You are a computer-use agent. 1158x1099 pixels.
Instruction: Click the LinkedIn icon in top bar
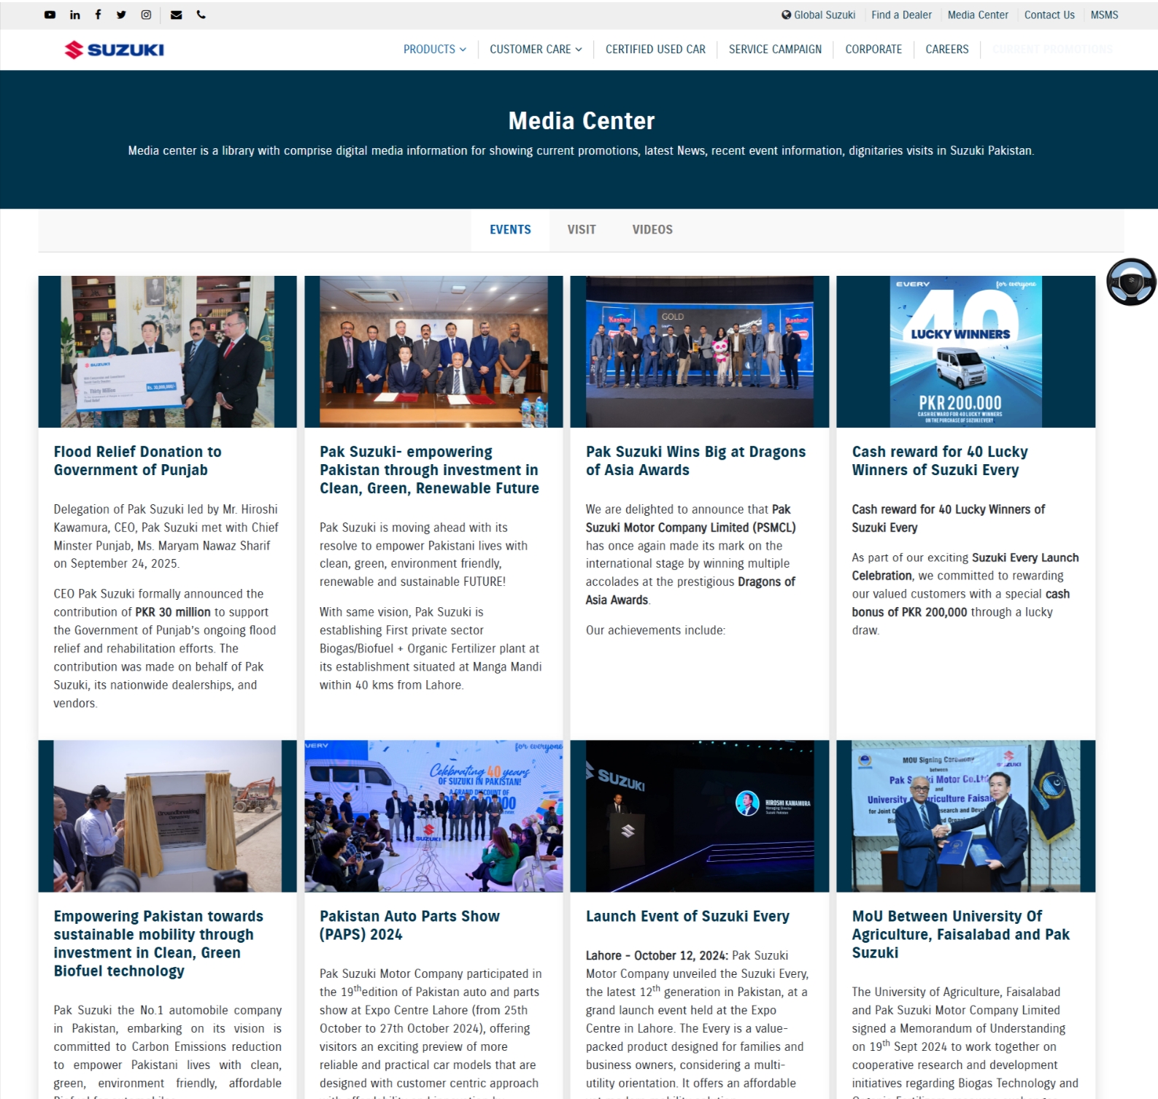click(74, 15)
